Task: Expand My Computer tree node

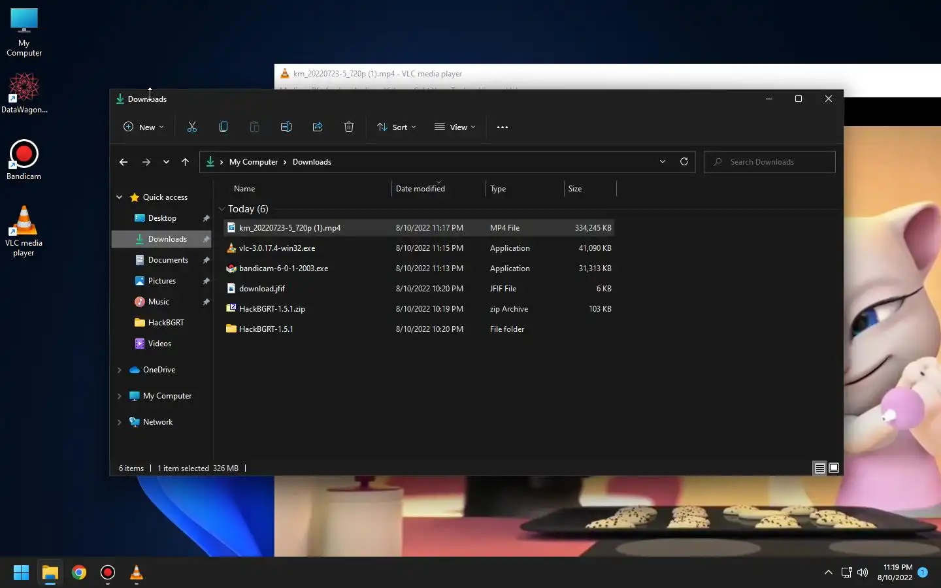Action: [119, 396]
